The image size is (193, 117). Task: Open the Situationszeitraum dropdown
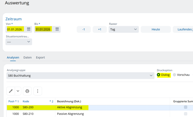pyautogui.click(x=19, y=42)
